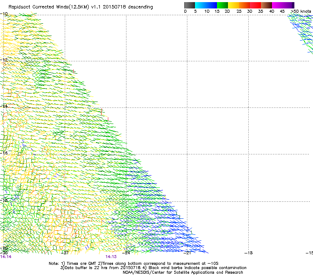Click the -24 longitude axis label
Image resolution: width=313 pixels, height=275 pixels.
pos(126,253)
